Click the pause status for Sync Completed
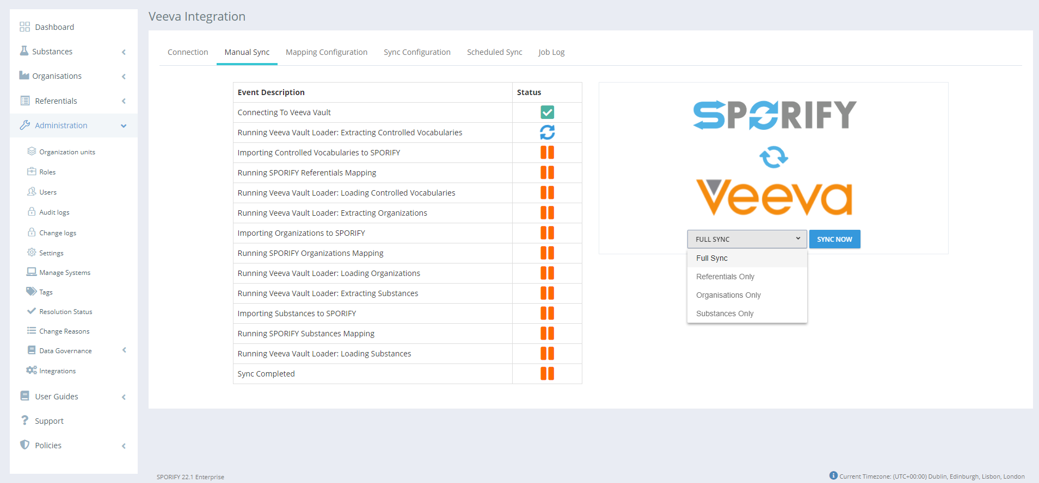Image resolution: width=1039 pixels, height=483 pixels. 547,374
